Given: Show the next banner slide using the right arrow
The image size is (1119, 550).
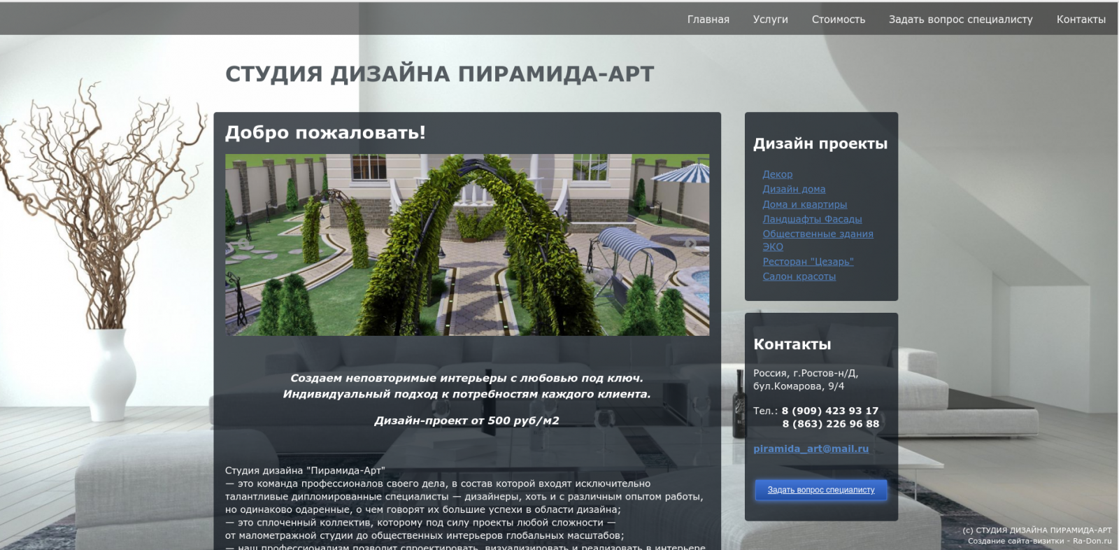Looking at the screenshot, I should (x=691, y=244).
